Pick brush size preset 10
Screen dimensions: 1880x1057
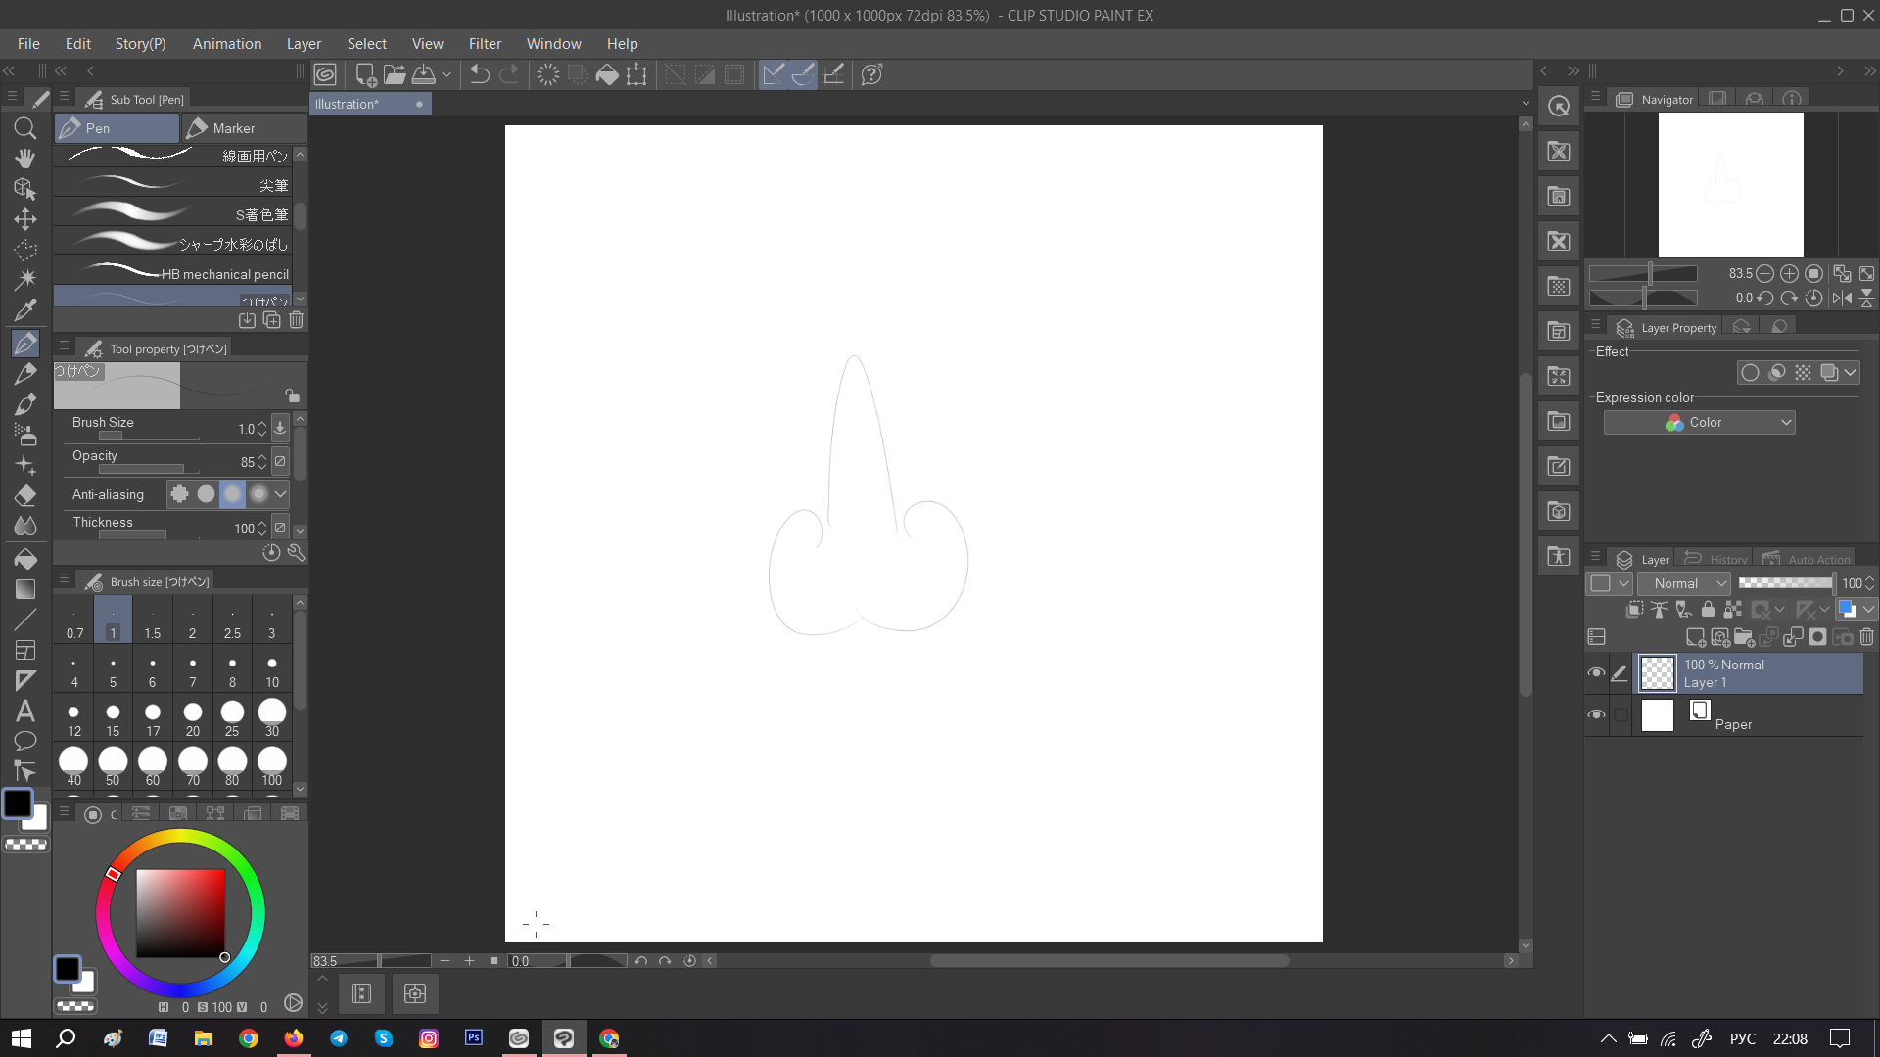pyautogui.click(x=271, y=670)
